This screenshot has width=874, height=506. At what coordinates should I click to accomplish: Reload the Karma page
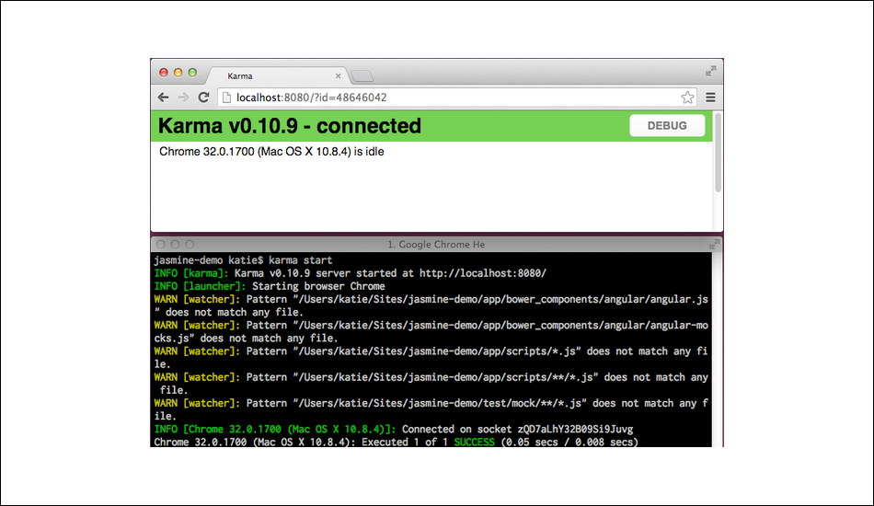[203, 98]
